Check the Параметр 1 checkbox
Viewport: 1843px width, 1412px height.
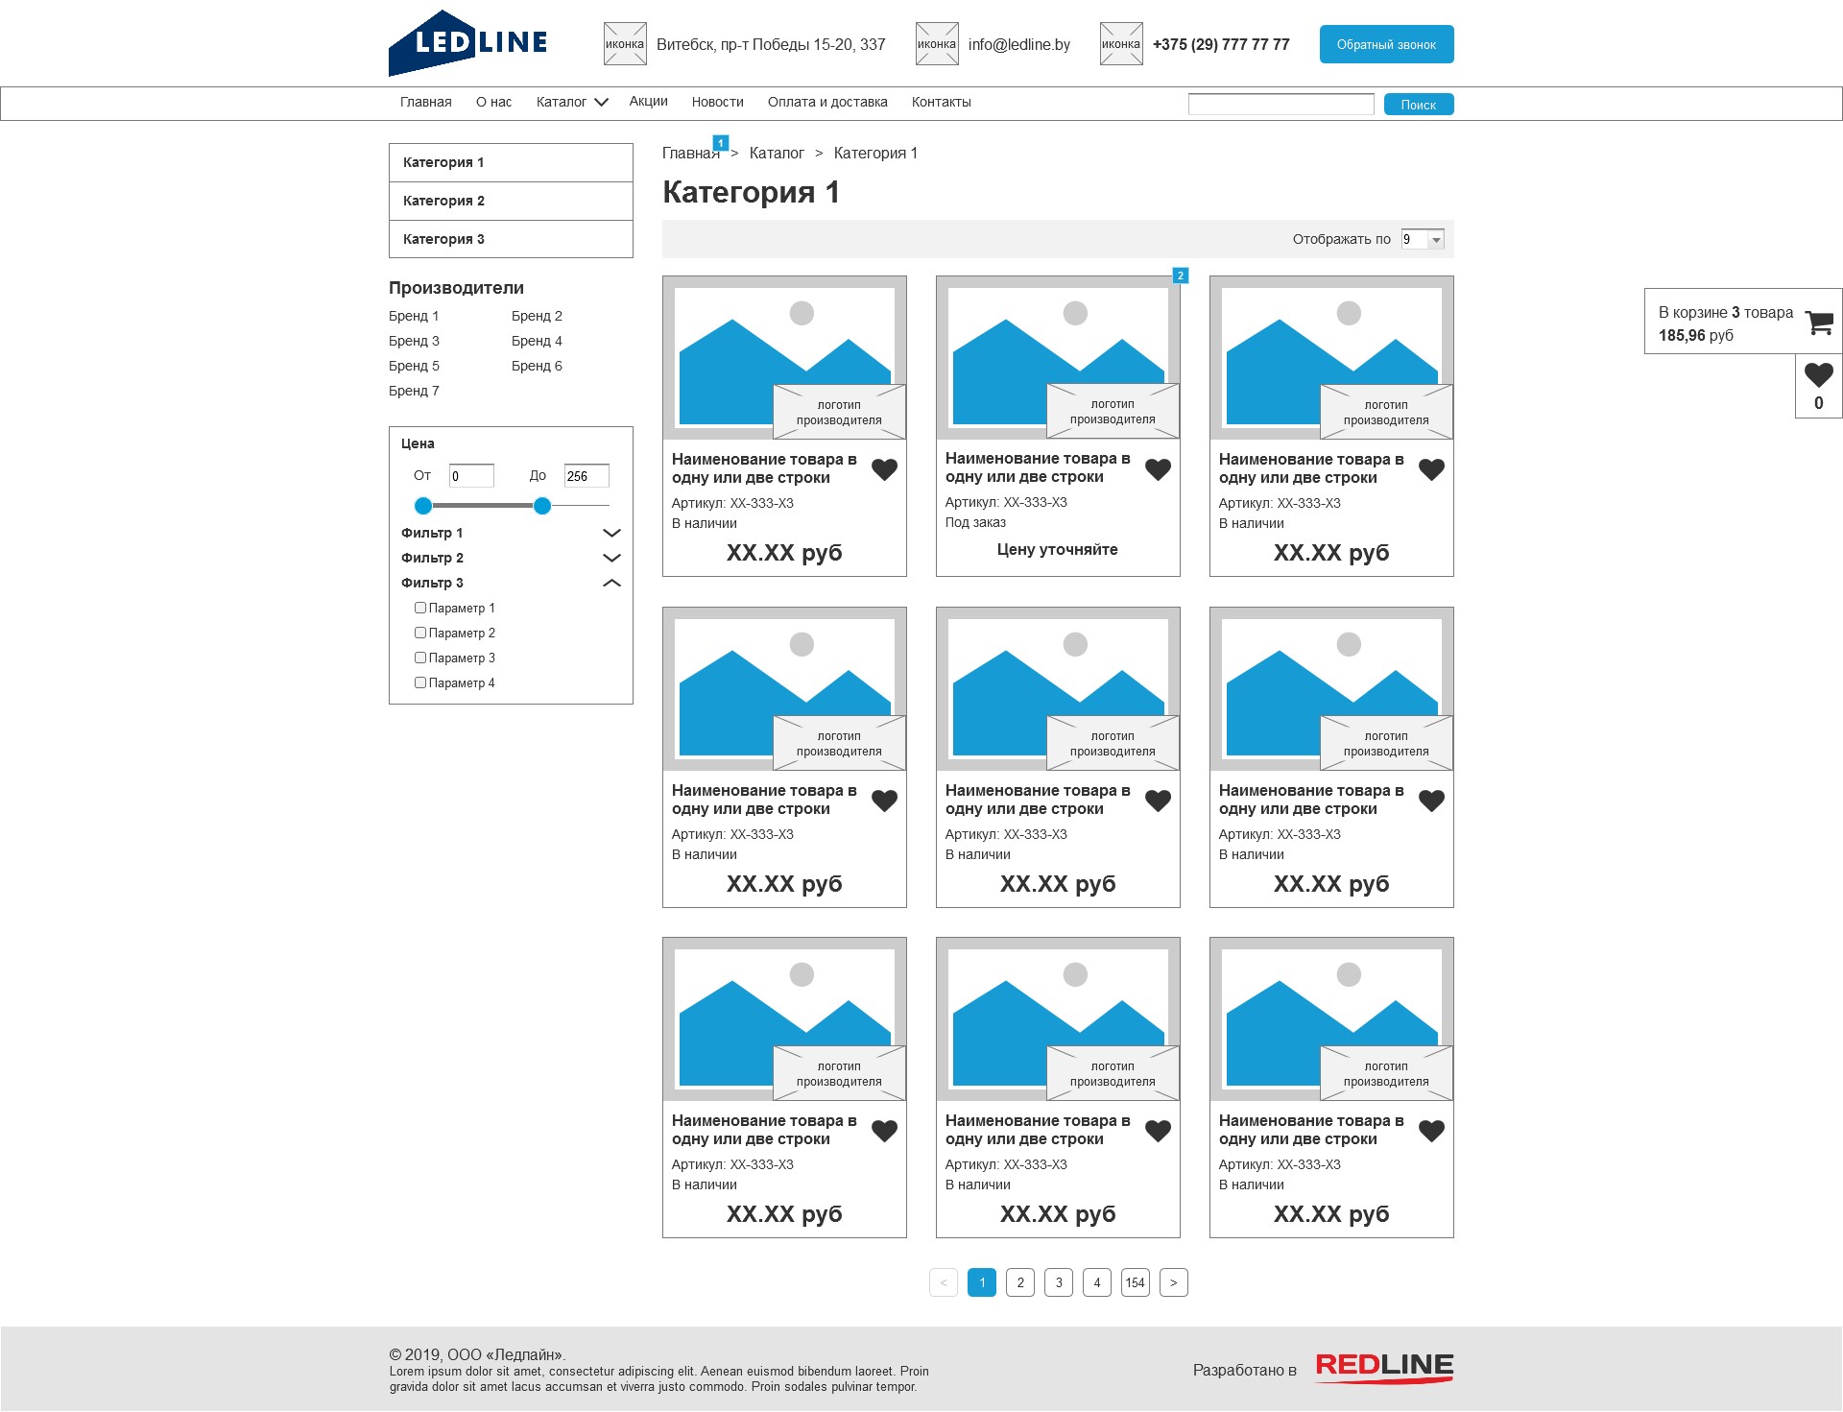click(420, 608)
